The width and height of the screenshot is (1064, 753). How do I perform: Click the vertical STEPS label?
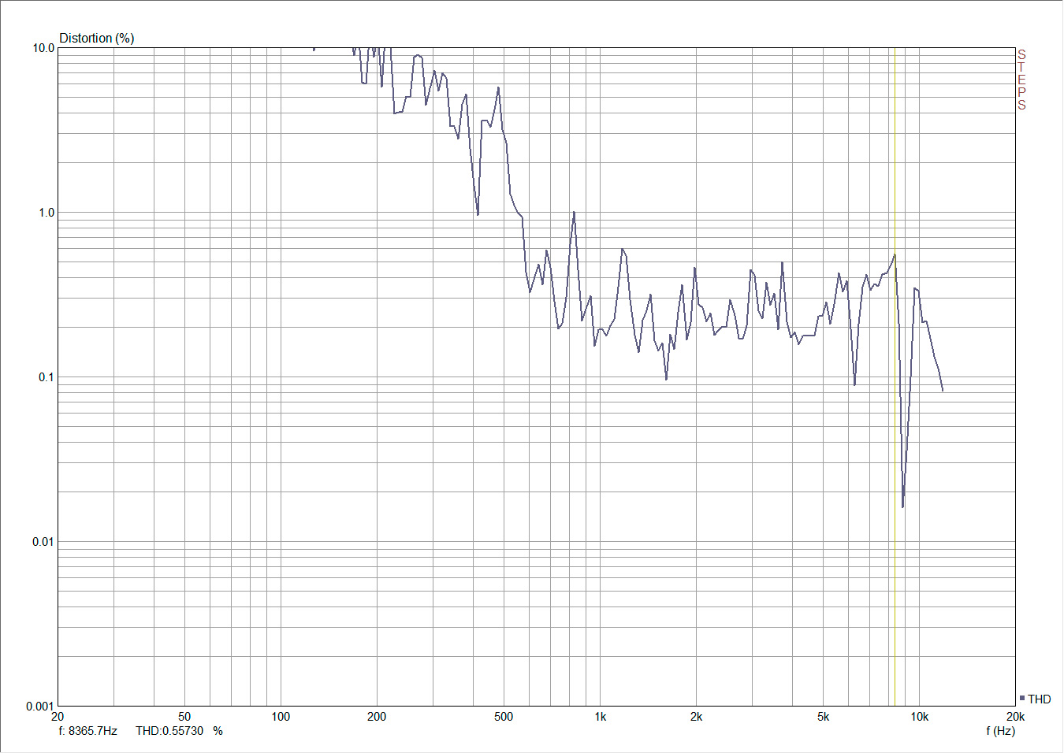[1021, 80]
